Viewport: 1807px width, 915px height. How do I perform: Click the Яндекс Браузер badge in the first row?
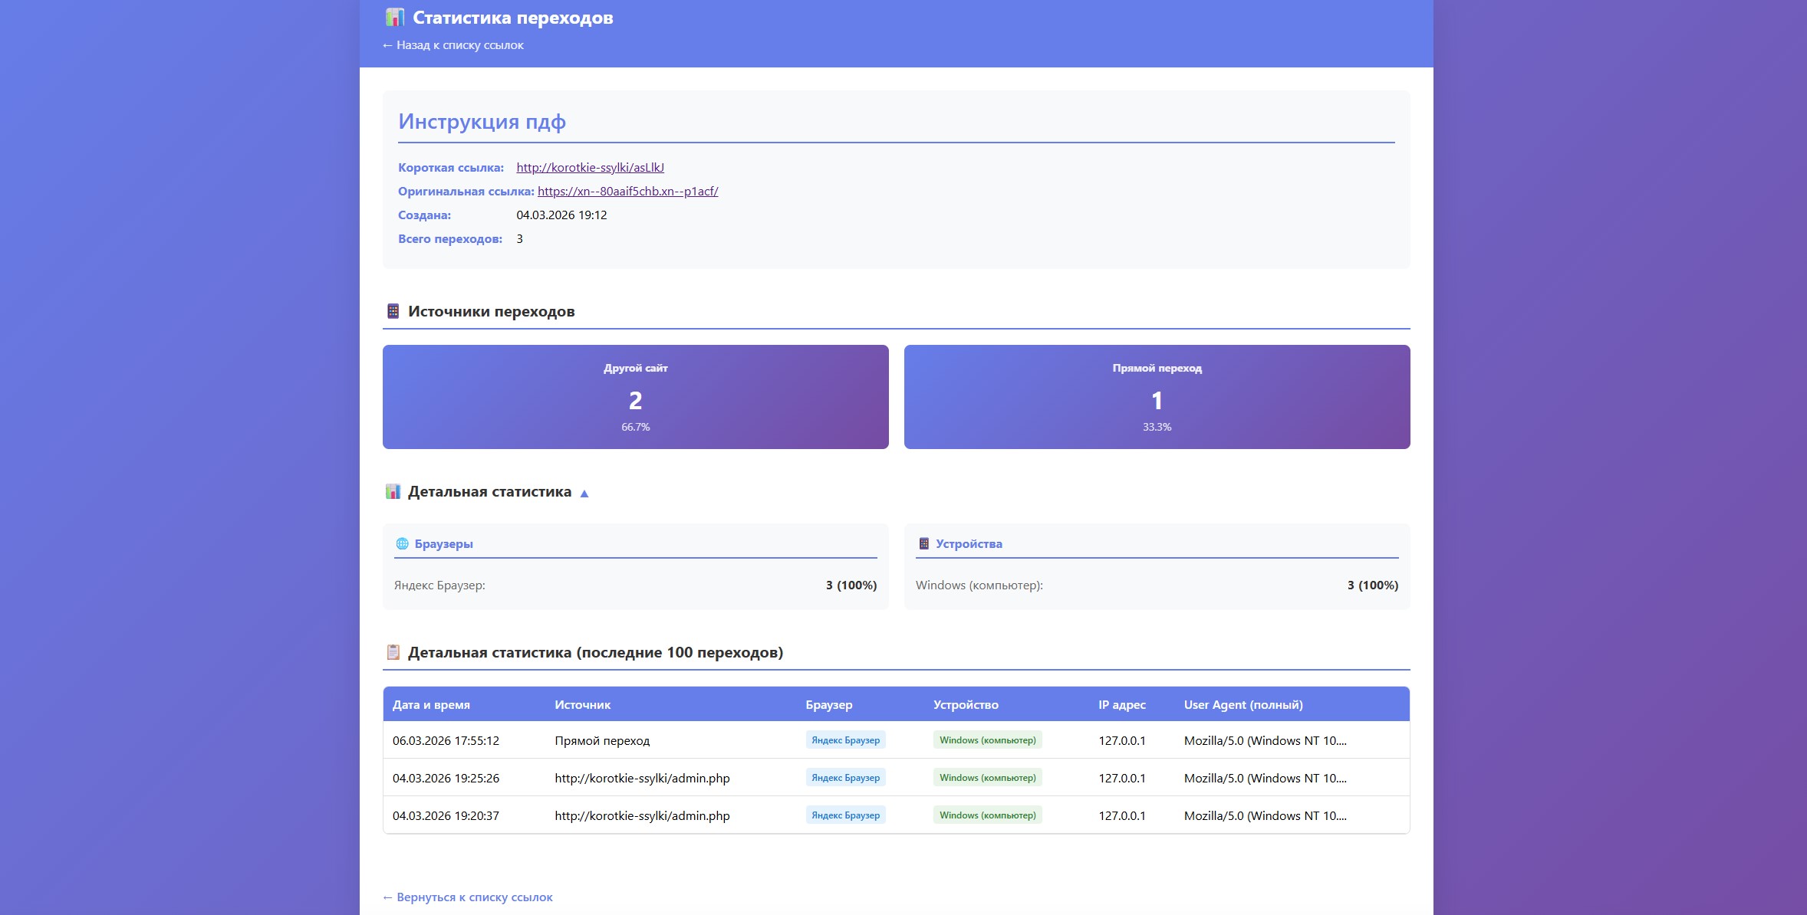tap(845, 740)
